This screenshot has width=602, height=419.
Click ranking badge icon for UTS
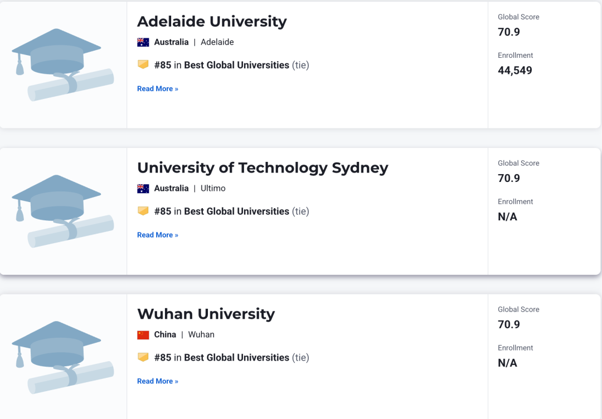point(143,211)
